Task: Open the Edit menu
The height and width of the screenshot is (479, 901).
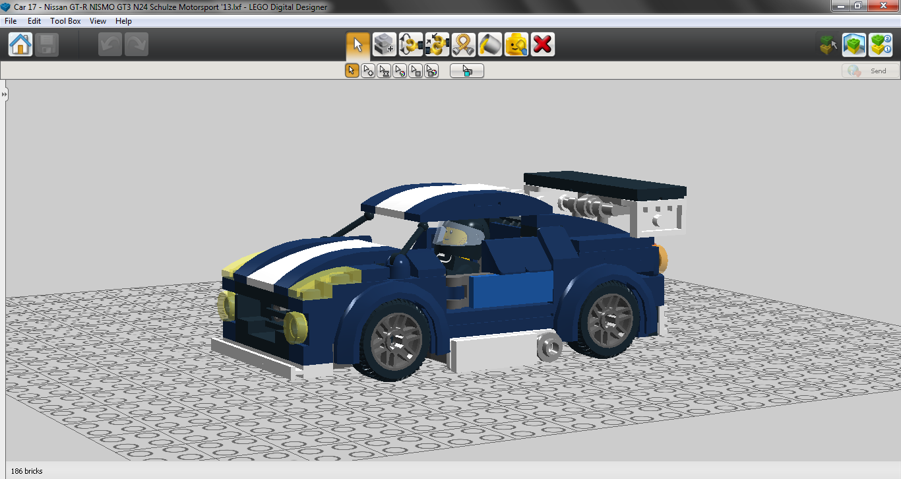Action: (x=34, y=21)
